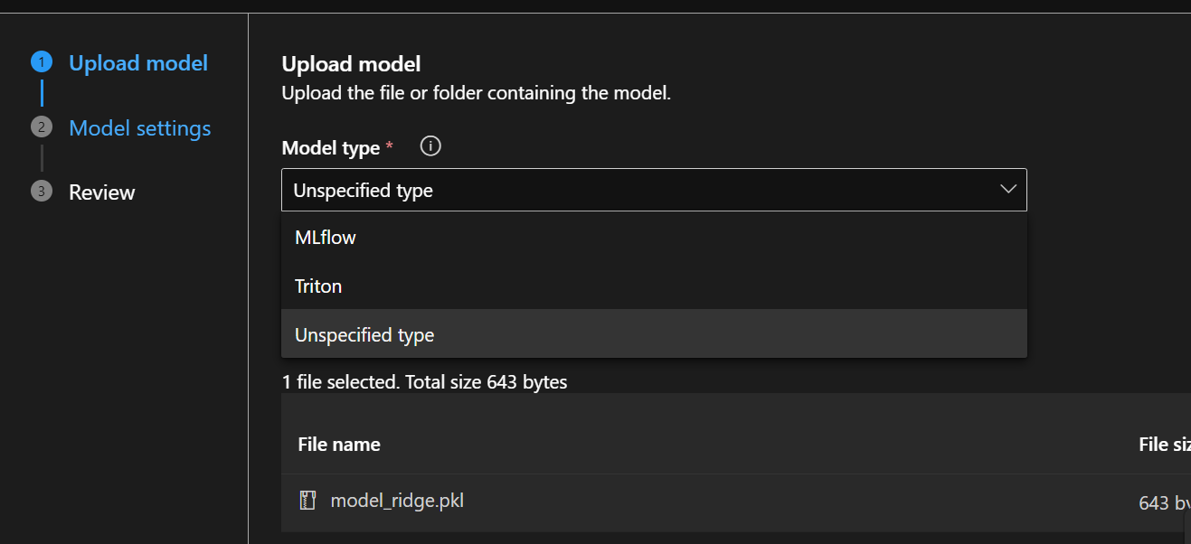This screenshot has width=1191, height=544.
Task: Click the 643 bytes file size cell
Action: point(1164,503)
